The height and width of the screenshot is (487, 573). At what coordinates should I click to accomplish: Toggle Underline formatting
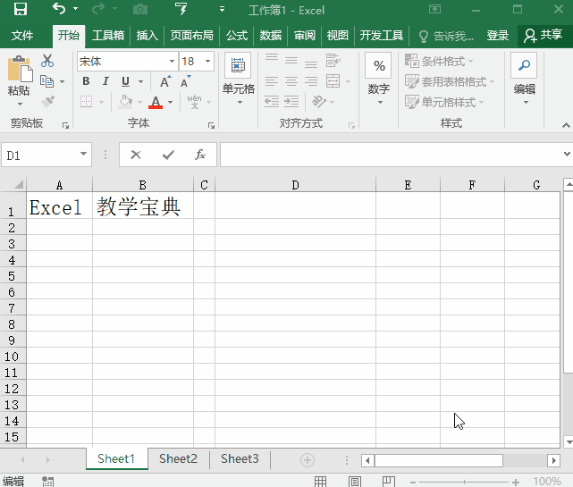point(125,81)
